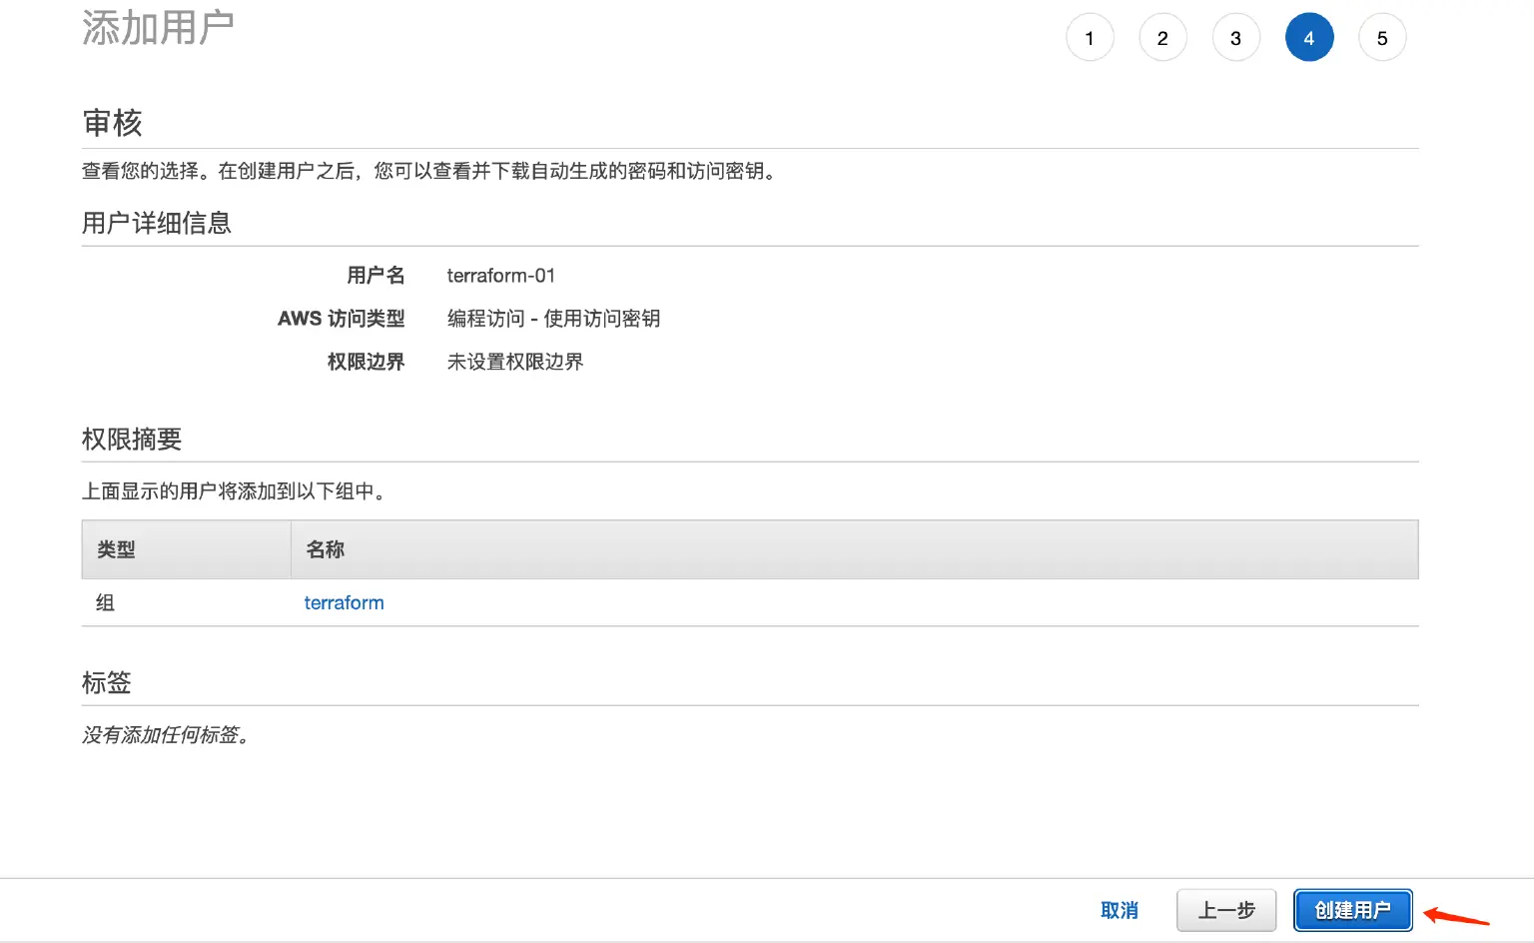This screenshot has height=943, width=1534.
Task: Click step 5 circle in the progress indicator
Action: point(1382,37)
